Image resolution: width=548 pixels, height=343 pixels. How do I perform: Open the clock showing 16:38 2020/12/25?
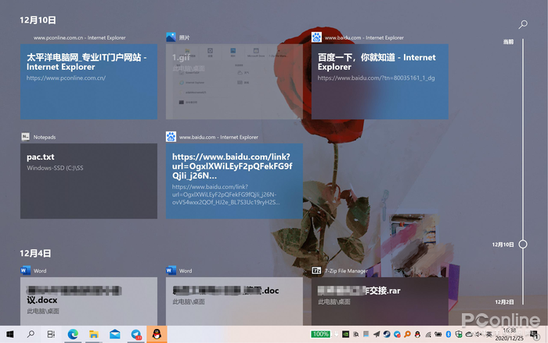click(x=510, y=334)
